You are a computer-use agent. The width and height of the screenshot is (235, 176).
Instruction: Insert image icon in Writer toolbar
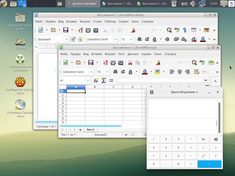207,30
